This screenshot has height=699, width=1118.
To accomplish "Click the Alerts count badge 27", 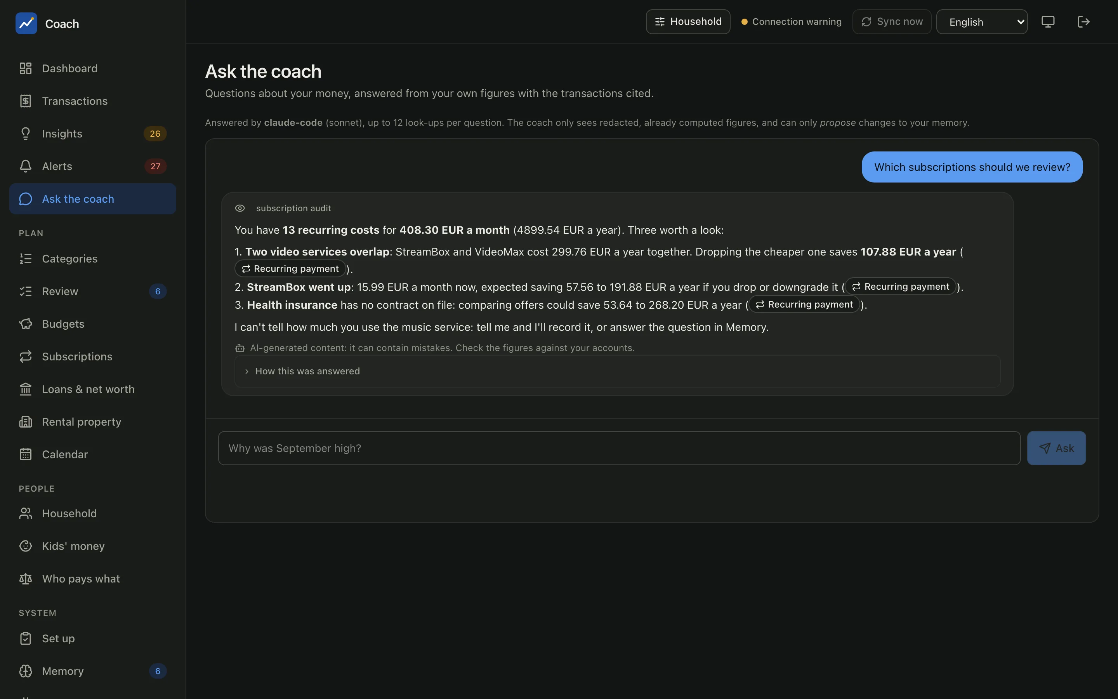I will coord(155,166).
